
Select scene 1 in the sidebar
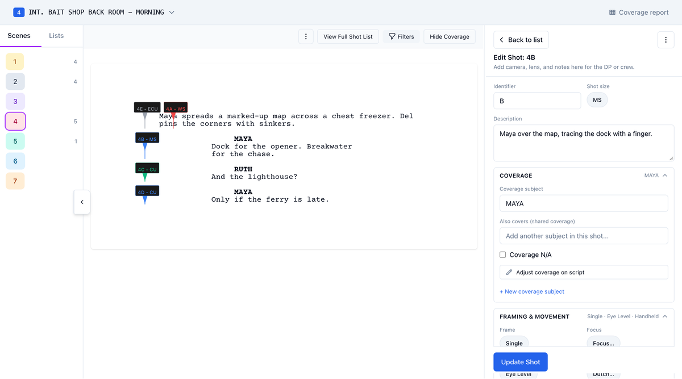[15, 61]
